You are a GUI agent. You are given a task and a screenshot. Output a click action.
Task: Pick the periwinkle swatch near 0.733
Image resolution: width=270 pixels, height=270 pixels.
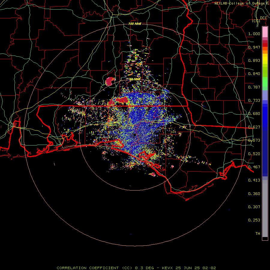pyautogui.click(x=265, y=95)
